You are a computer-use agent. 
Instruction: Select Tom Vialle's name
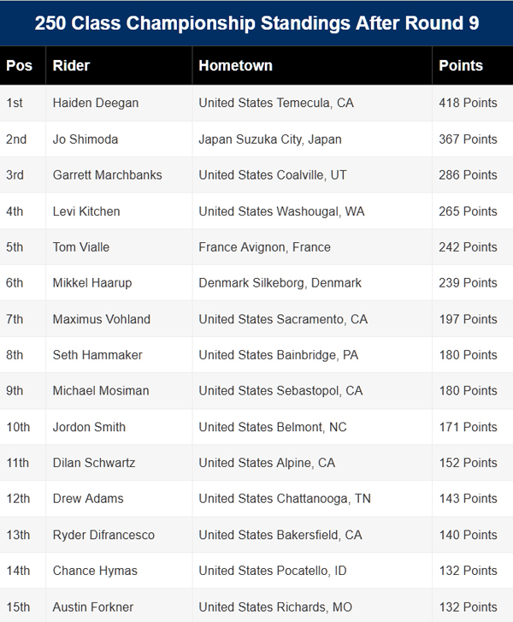click(81, 247)
